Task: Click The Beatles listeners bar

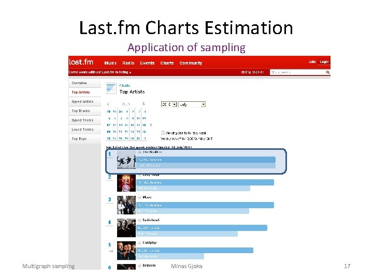Action: click(x=206, y=160)
